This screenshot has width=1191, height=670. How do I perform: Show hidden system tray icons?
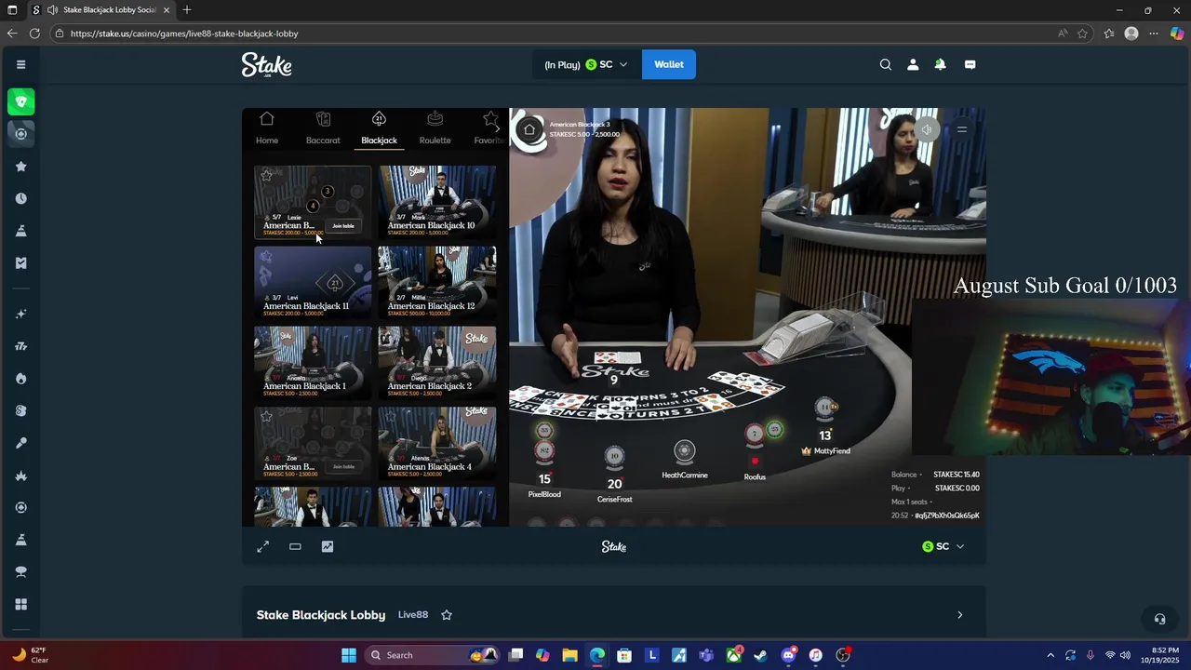pyautogui.click(x=1050, y=655)
